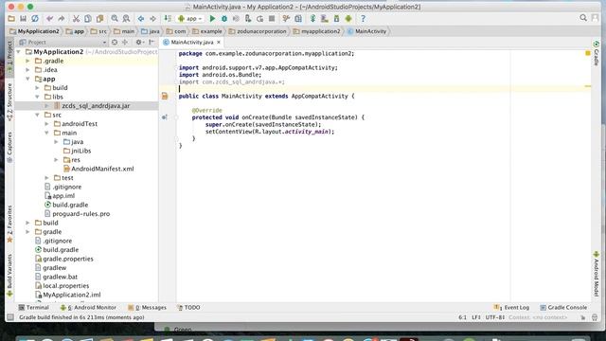This screenshot has height=341, width=606.
Task: Navigate Back with left arrow icon
Action: click(x=141, y=19)
